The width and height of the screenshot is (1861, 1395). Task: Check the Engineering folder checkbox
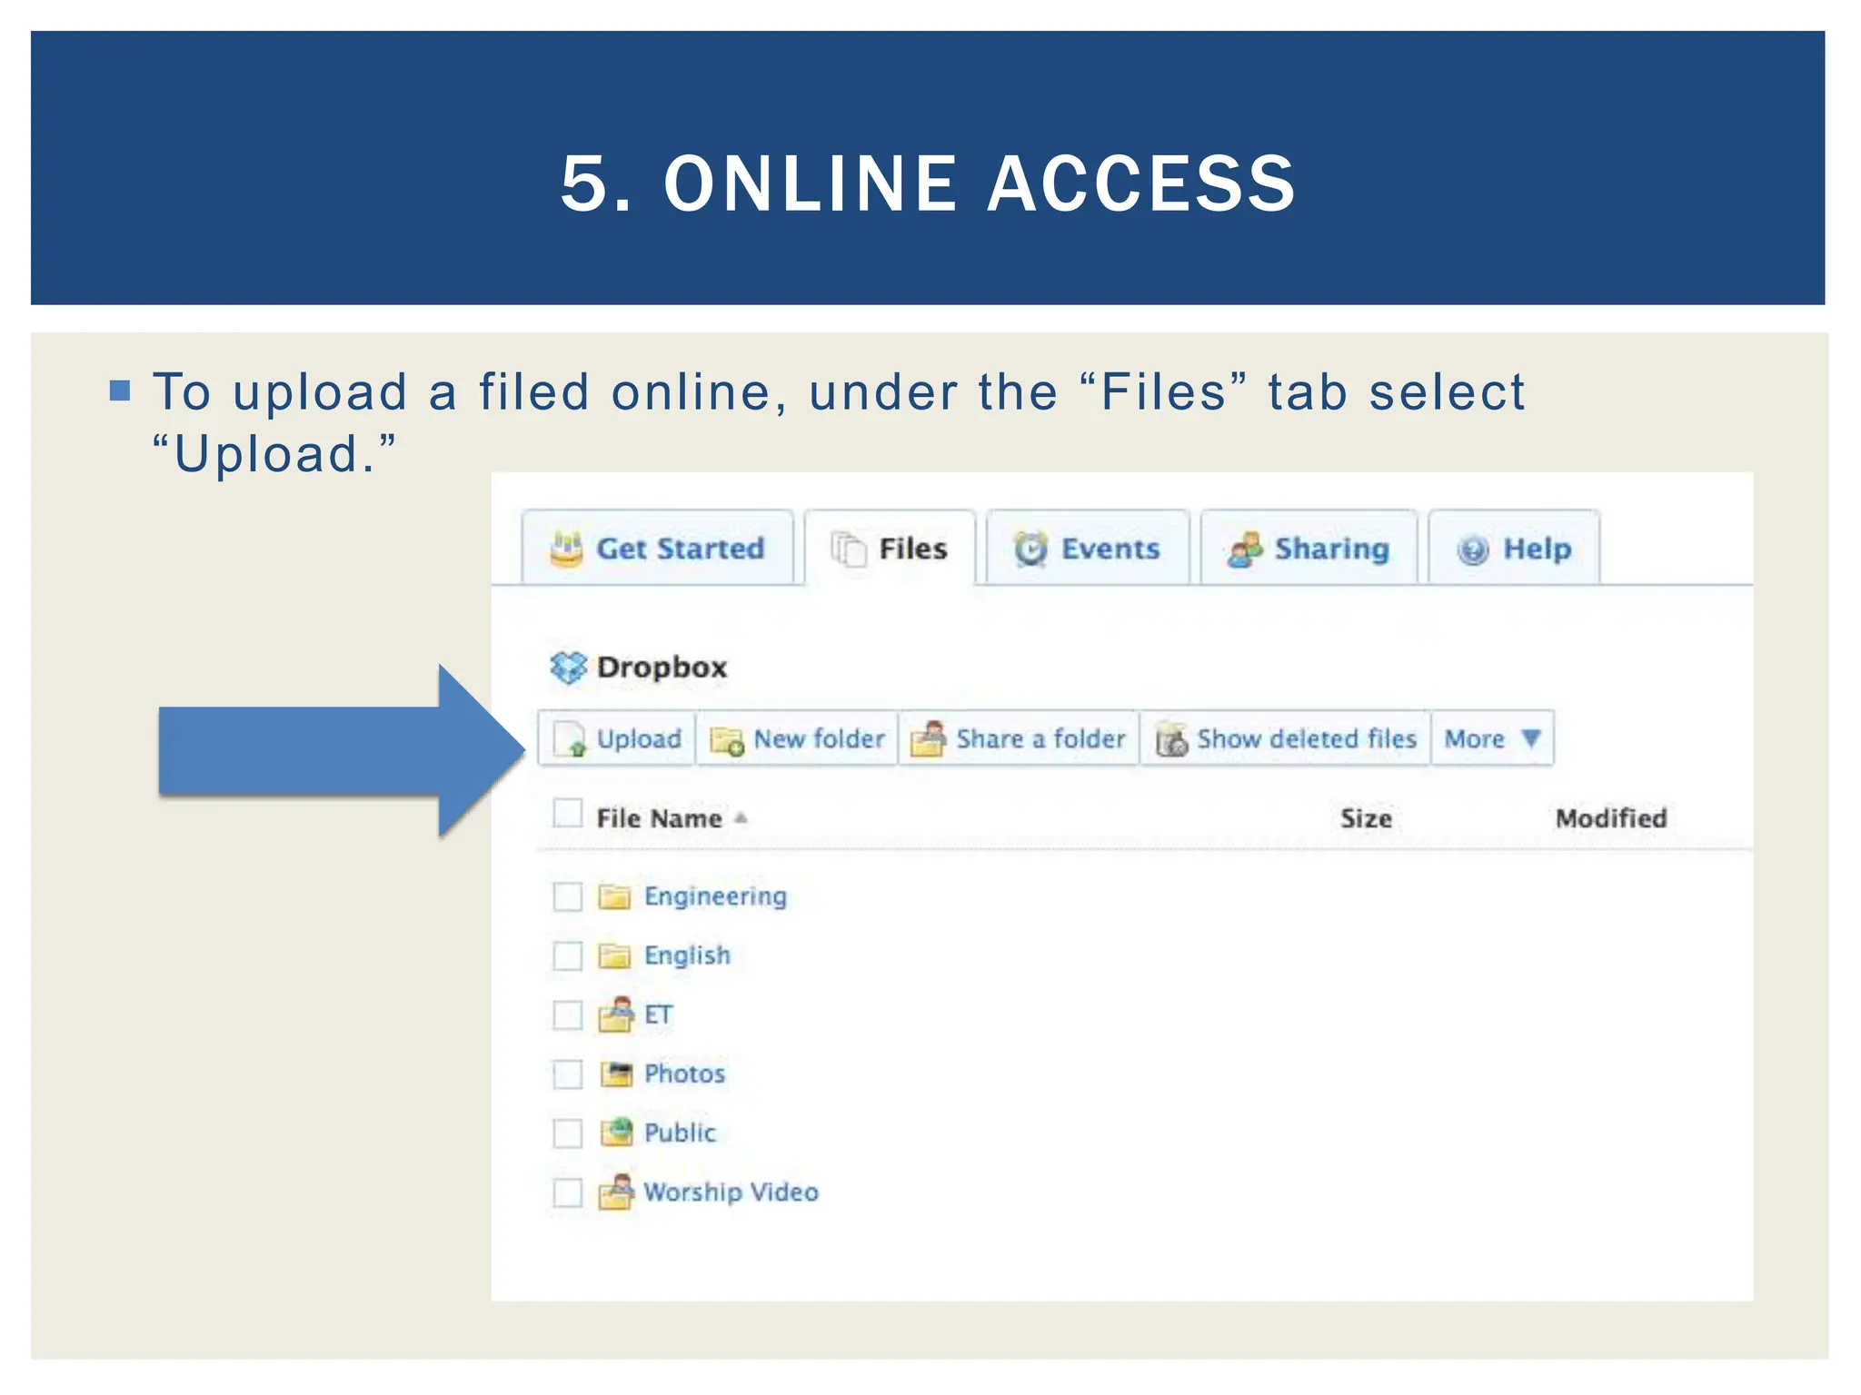[568, 896]
